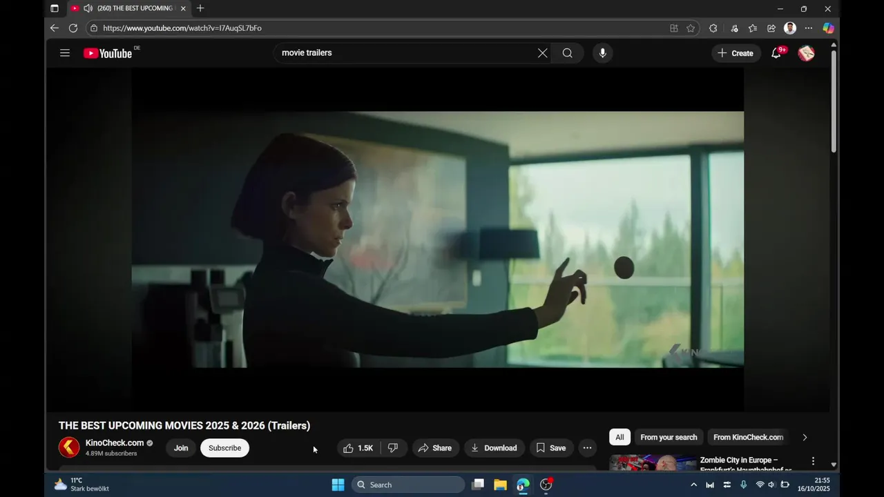This screenshot has height=497, width=884.
Task: Open the YouTube account avatar menu
Action: coord(806,53)
